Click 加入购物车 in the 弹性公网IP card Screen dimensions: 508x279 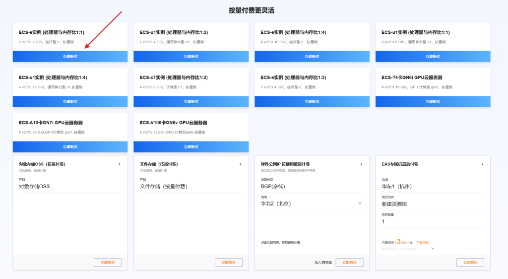323,262
